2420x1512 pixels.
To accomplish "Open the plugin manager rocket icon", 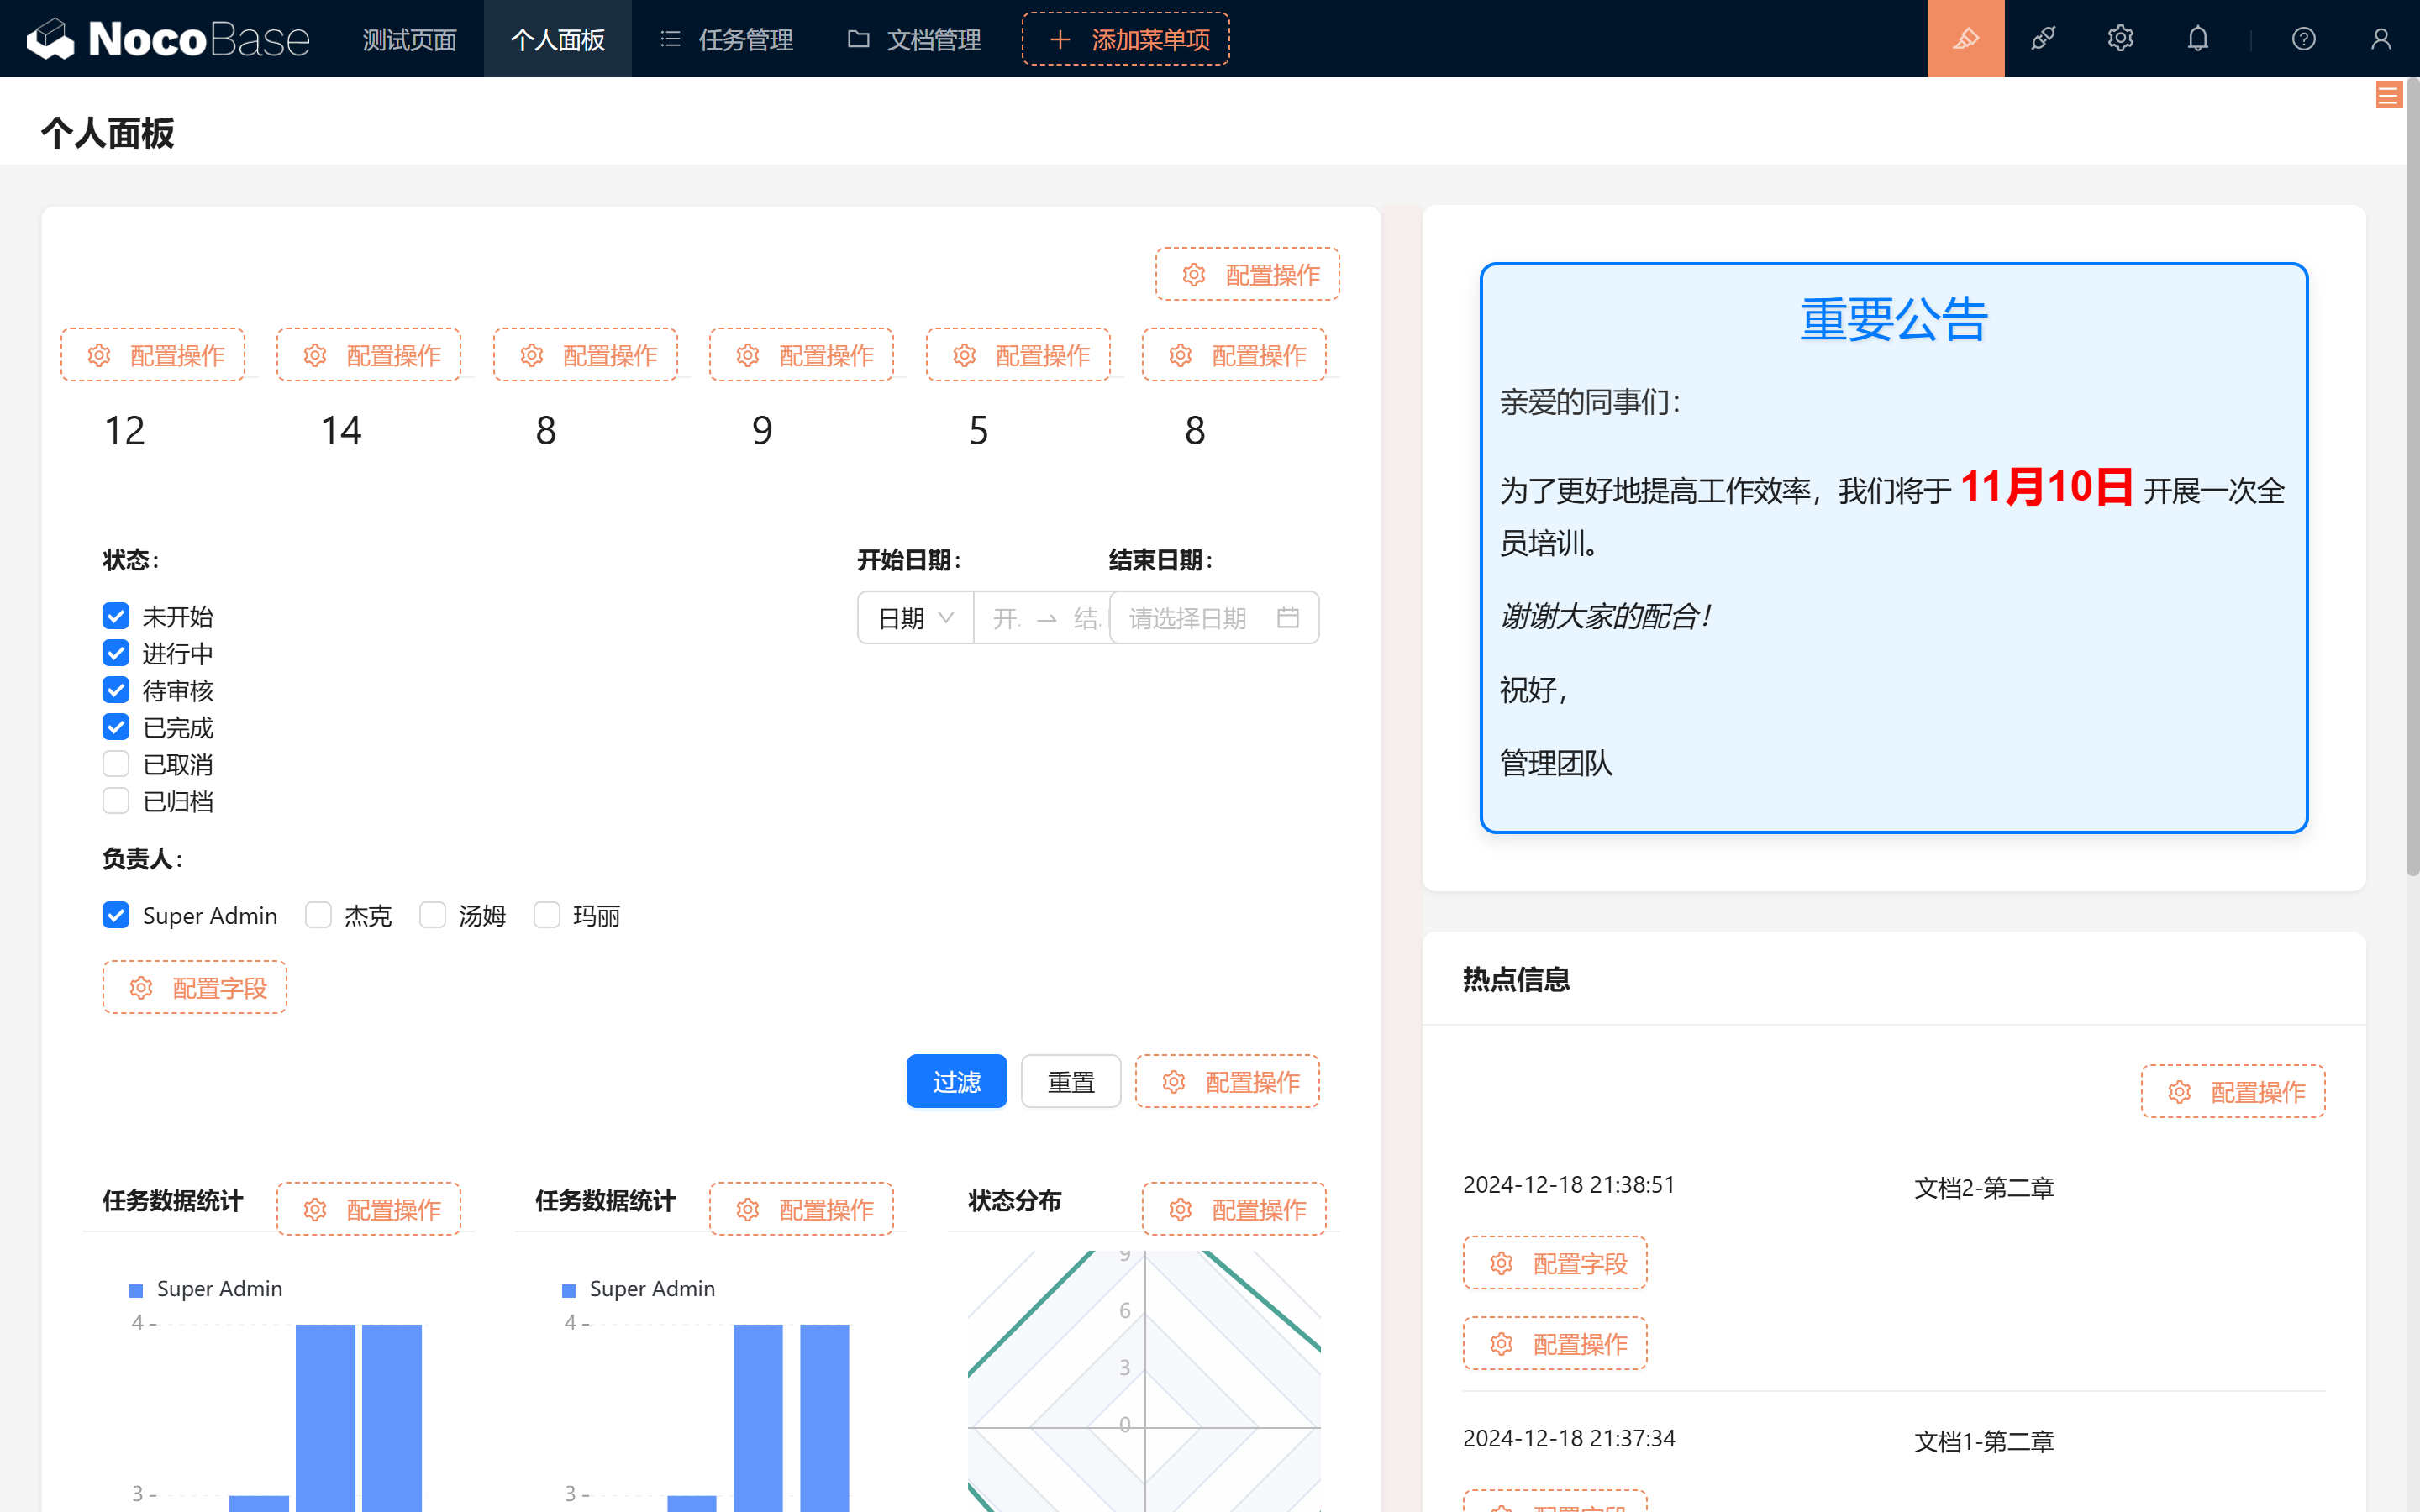I will click(x=2043, y=39).
